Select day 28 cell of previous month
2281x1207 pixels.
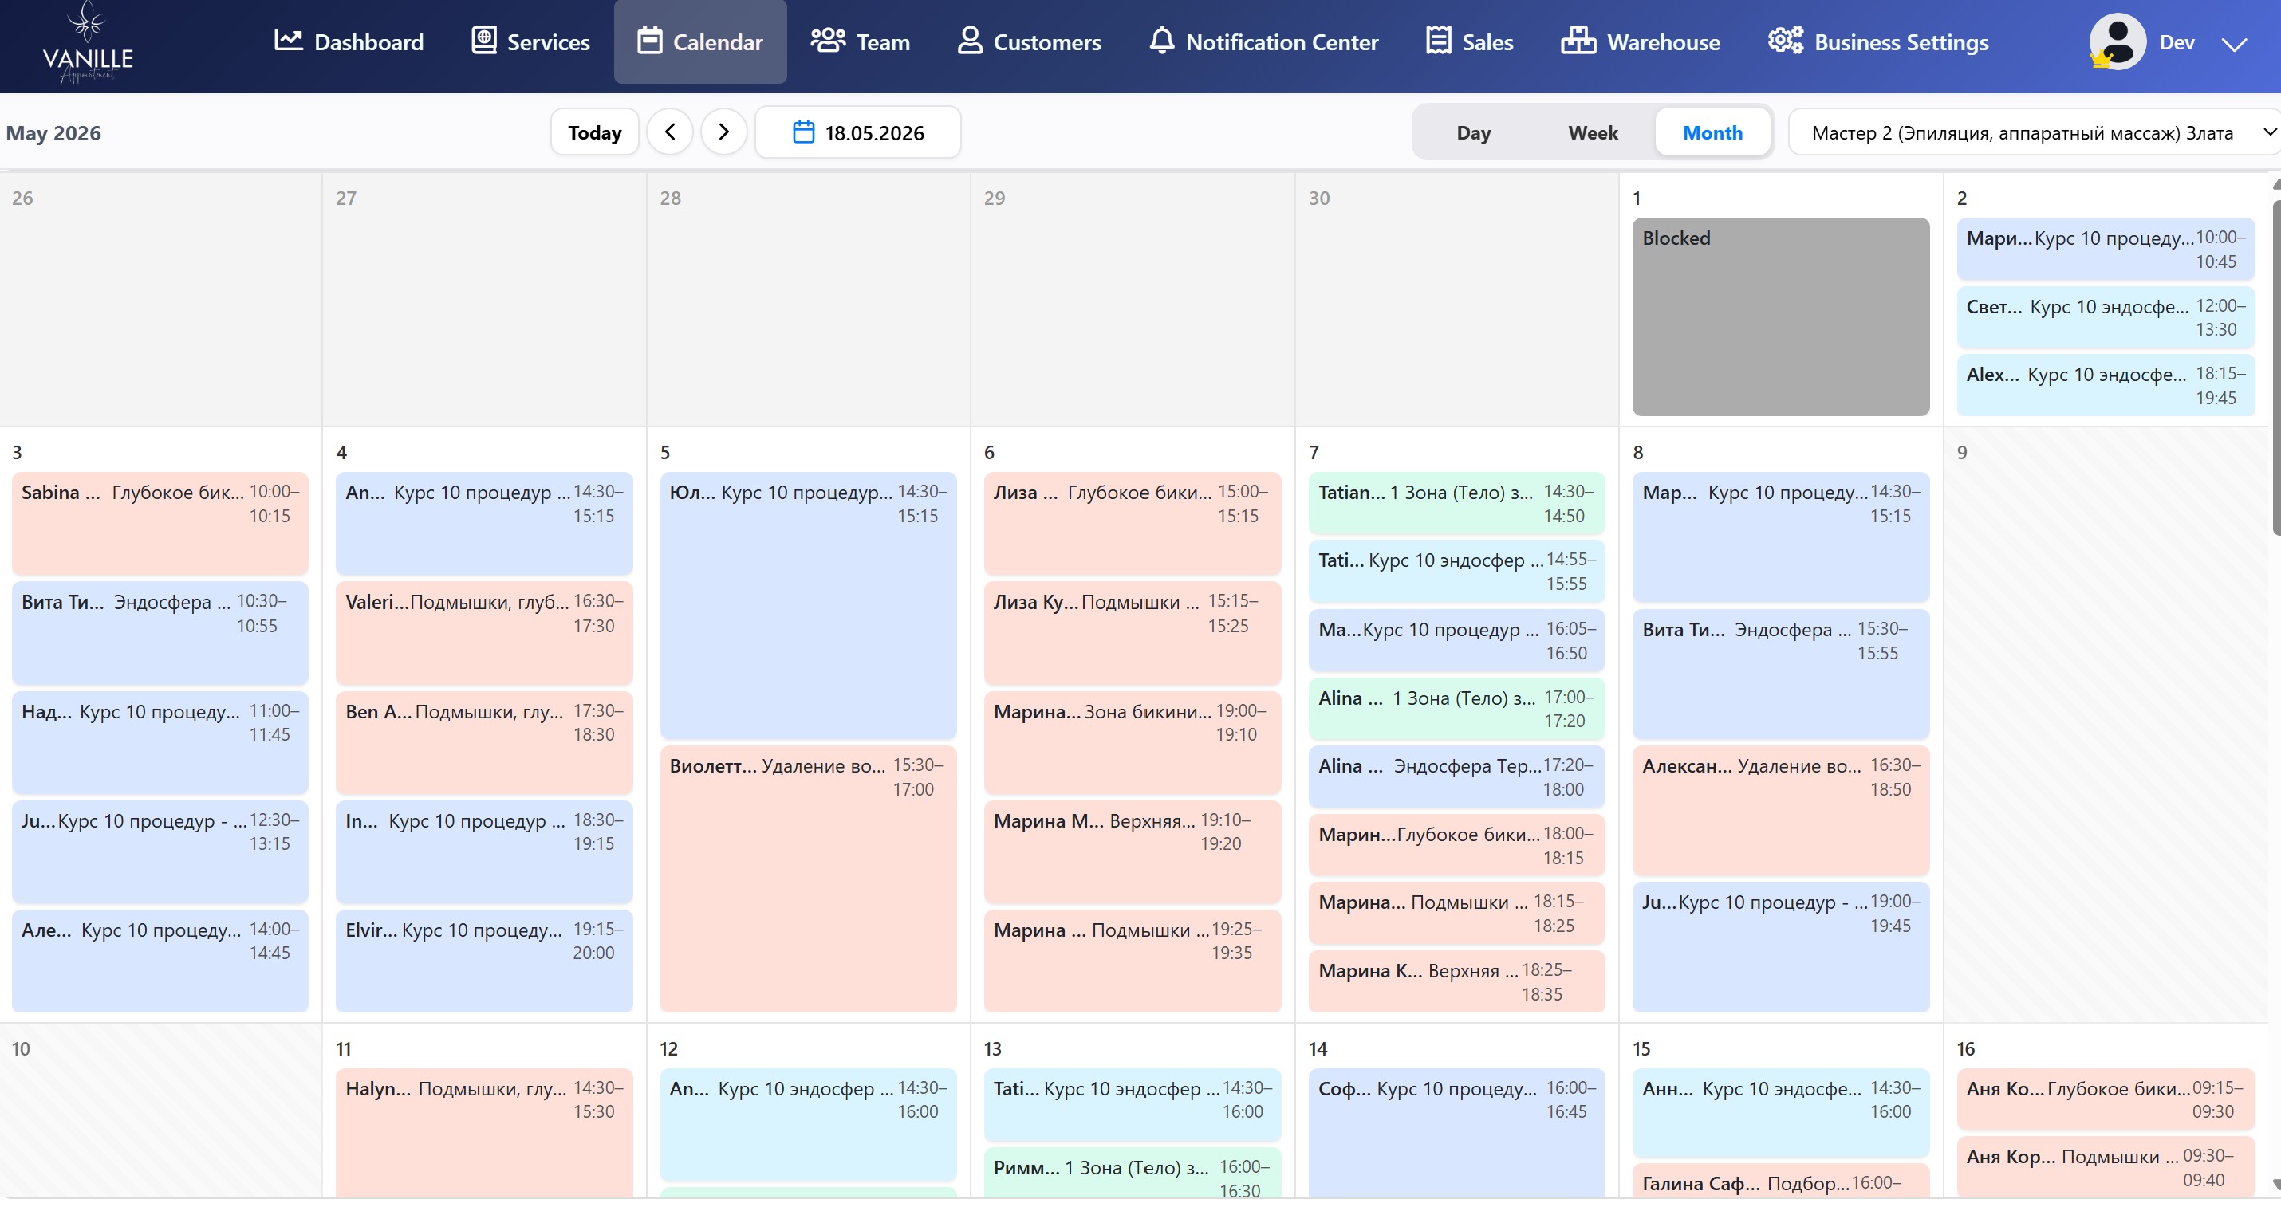pos(809,299)
